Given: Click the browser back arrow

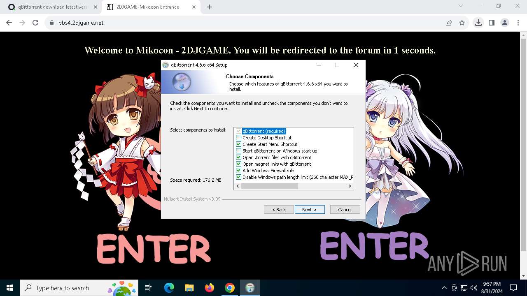Looking at the screenshot, I should [x=9, y=23].
